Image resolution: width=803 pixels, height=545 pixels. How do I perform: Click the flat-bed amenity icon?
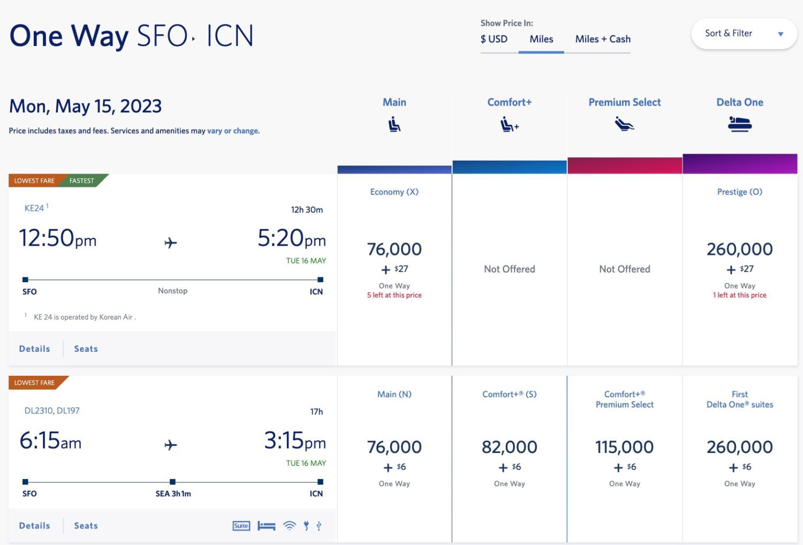266,526
